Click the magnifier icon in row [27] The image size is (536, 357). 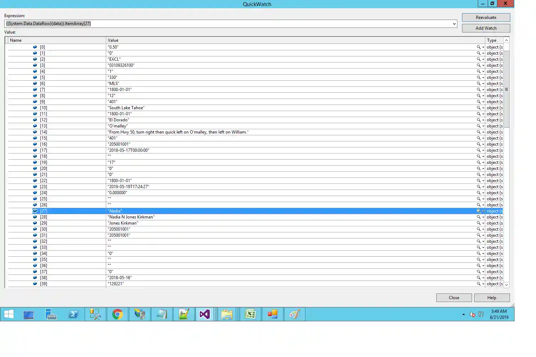pos(478,211)
